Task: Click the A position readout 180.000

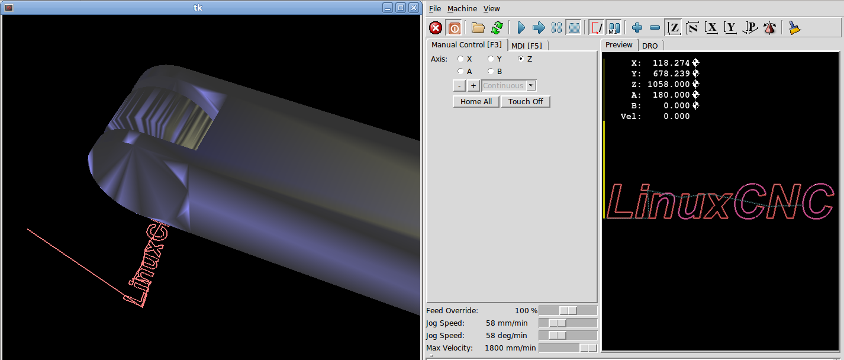Action: coord(671,95)
